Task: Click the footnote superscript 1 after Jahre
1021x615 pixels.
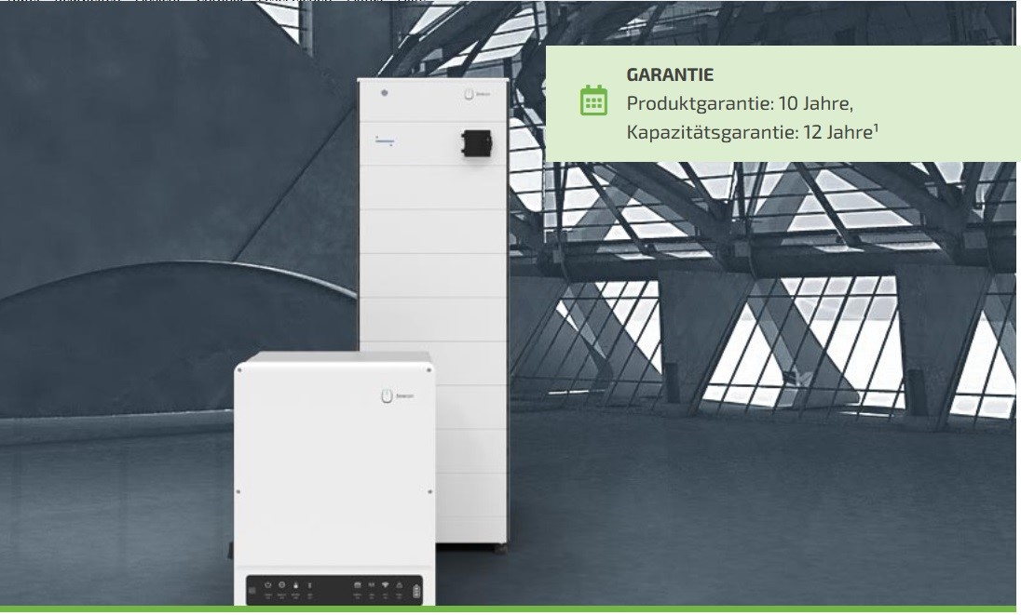Action: point(876,127)
